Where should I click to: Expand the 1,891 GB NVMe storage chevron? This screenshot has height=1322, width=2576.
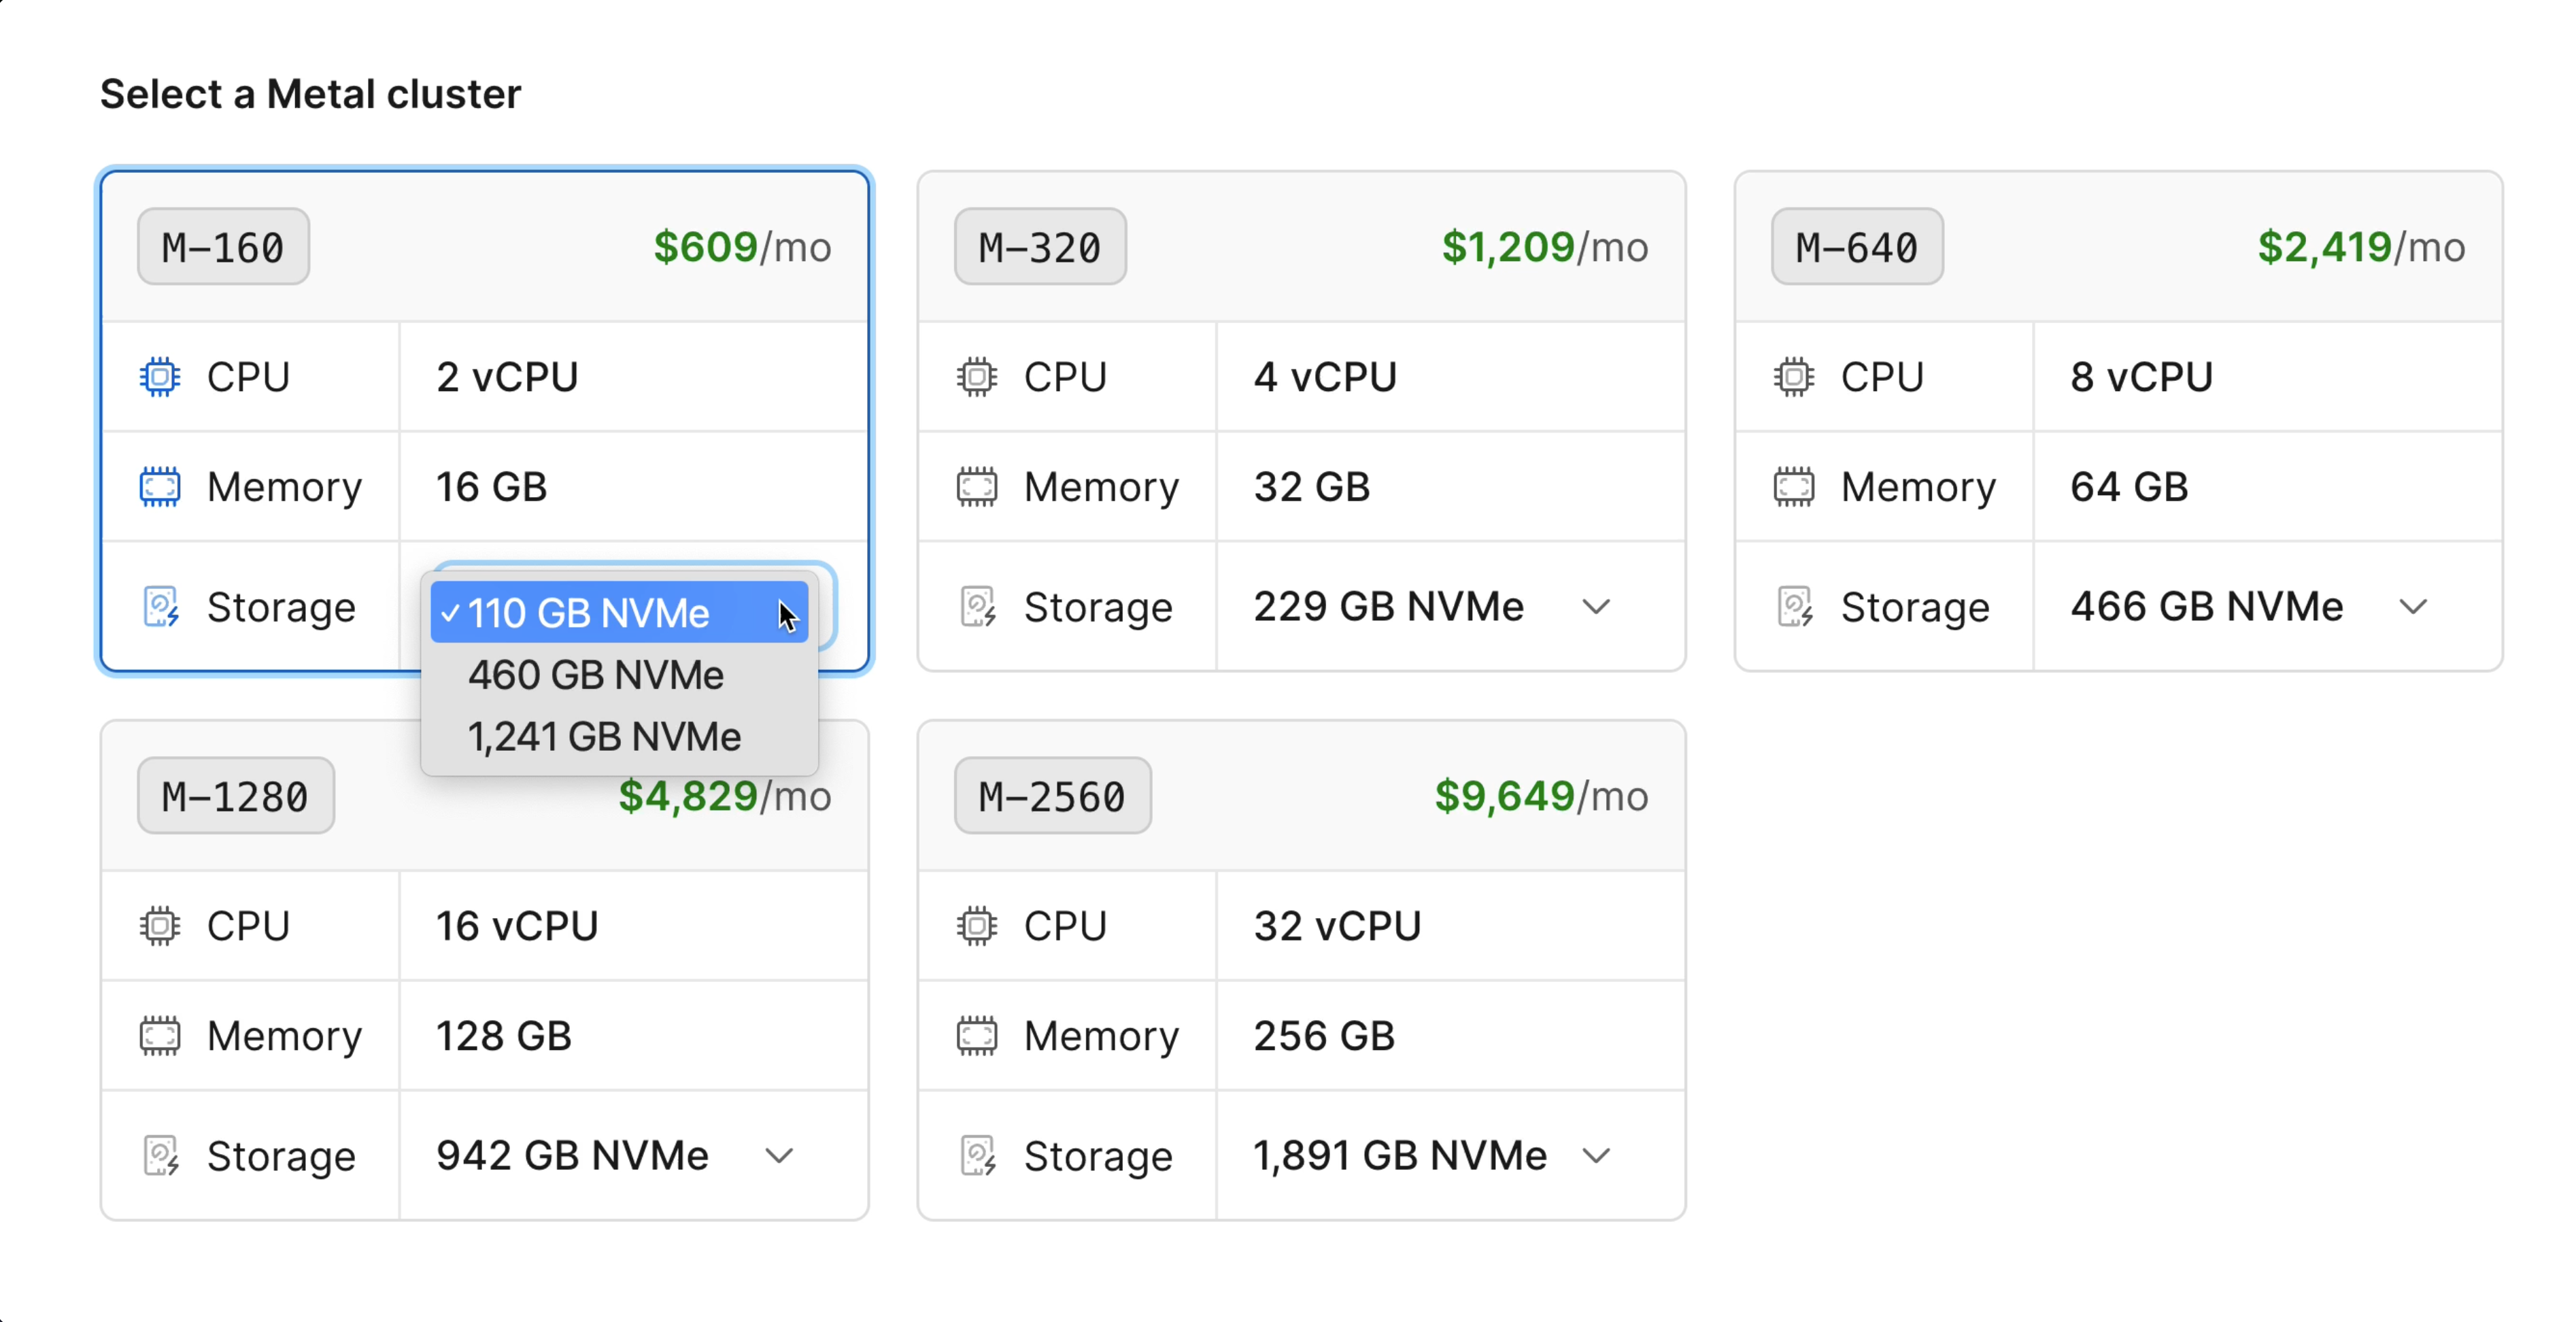tap(1597, 1156)
